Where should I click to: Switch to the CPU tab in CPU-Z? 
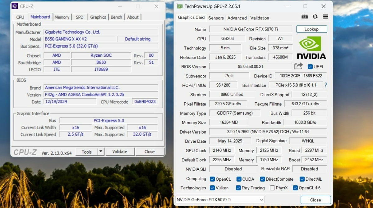click(20, 17)
